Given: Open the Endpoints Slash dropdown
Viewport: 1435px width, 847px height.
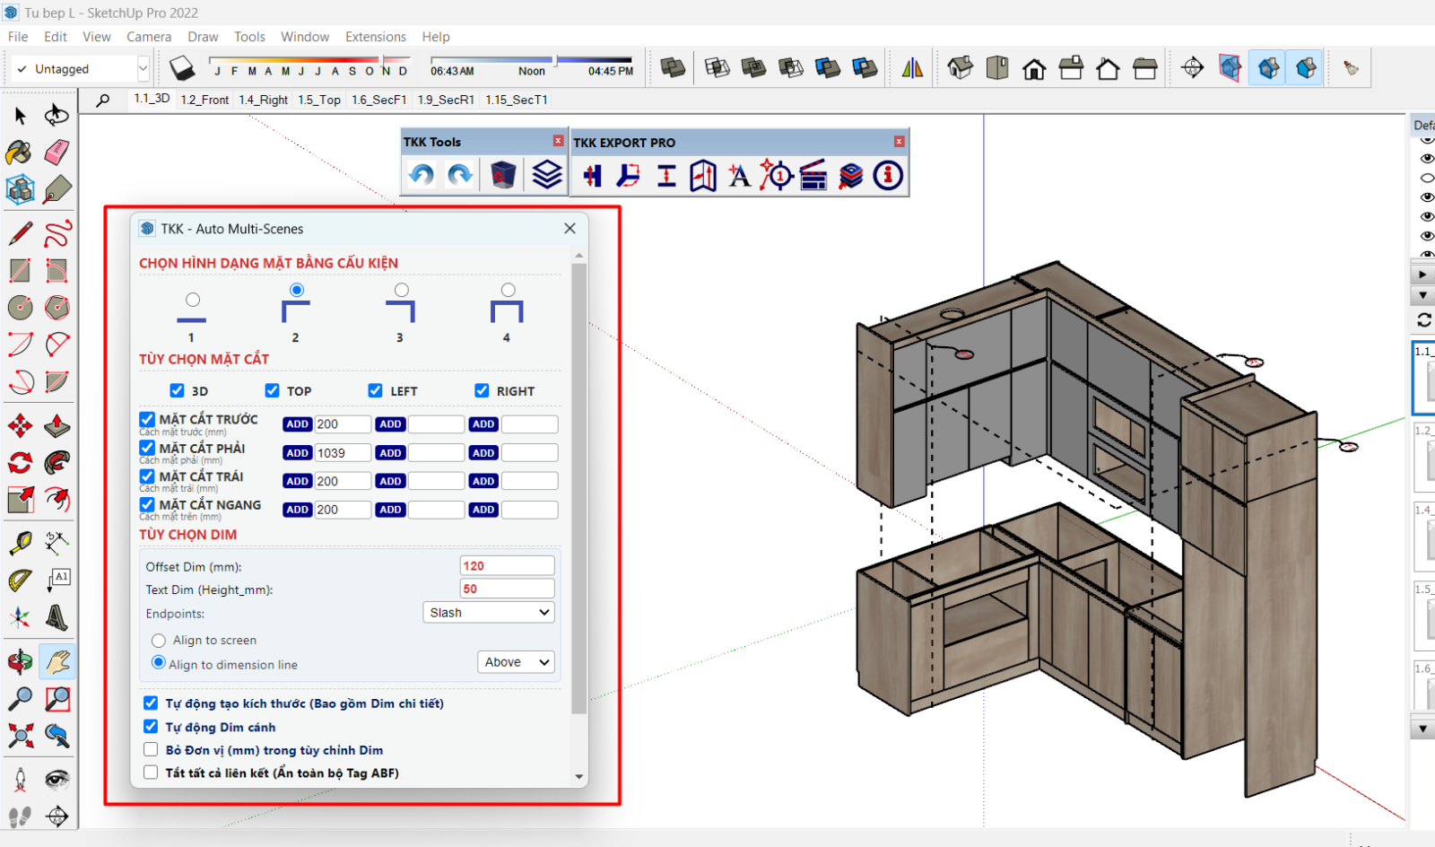Looking at the screenshot, I should point(489,612).
